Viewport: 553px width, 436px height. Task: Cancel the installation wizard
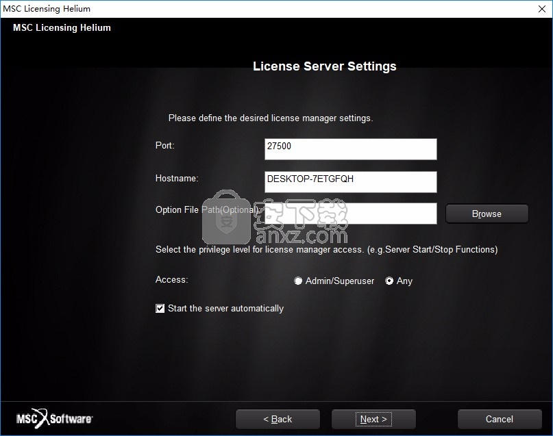click(x=500, y=419)
